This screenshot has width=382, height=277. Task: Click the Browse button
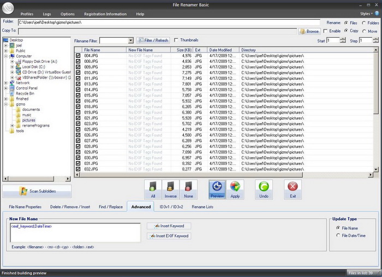[x=309, y=32]
